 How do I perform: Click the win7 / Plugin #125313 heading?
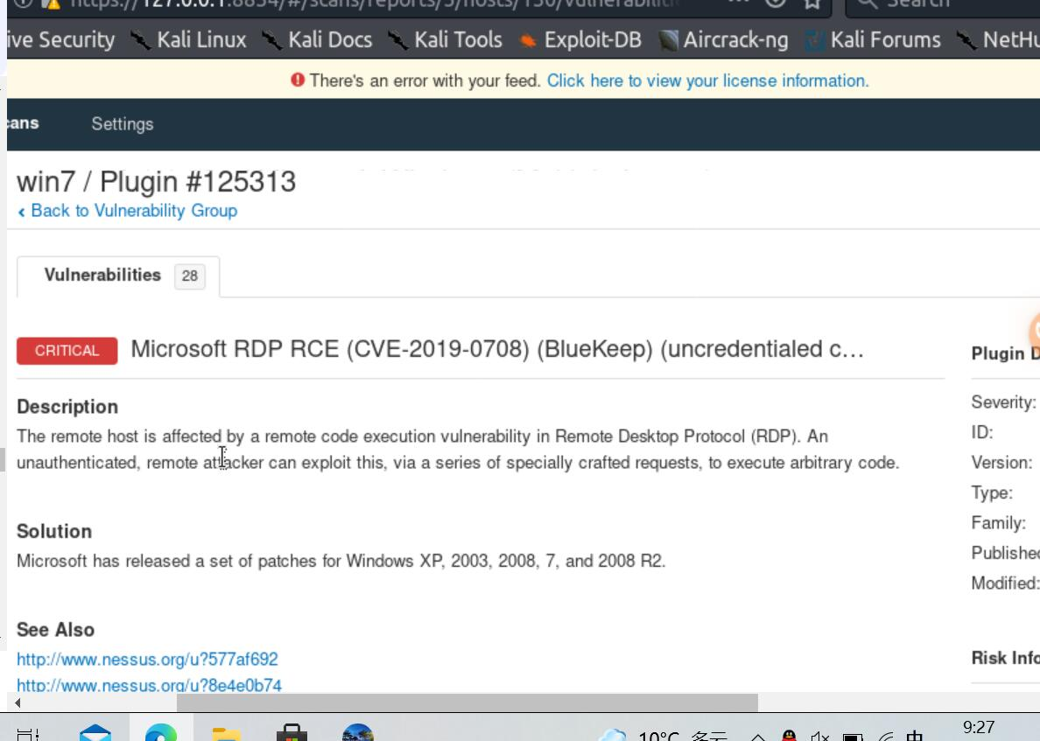tap(156, 182)
